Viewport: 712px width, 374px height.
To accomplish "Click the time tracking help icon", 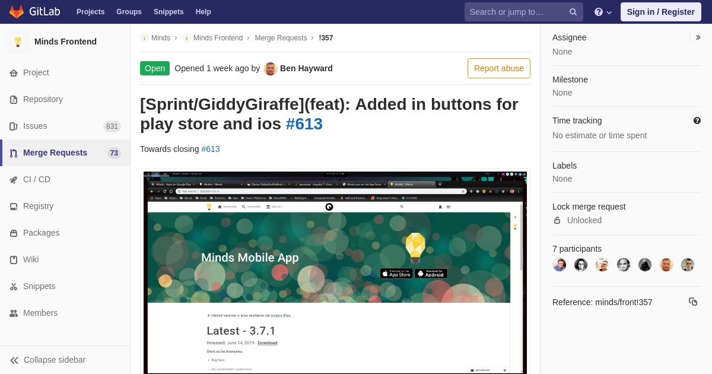I will tap(697, 121).
